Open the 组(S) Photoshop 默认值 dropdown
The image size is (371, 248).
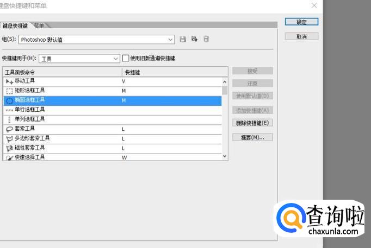[x=96, y=40]
